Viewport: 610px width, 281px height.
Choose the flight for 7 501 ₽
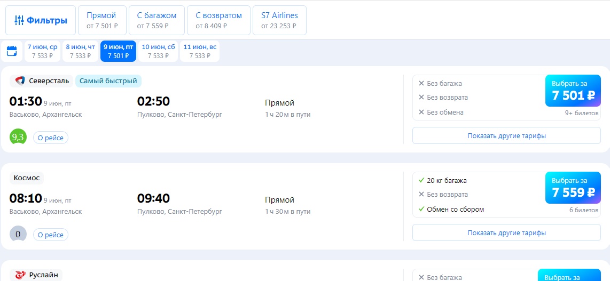(573, 91)
